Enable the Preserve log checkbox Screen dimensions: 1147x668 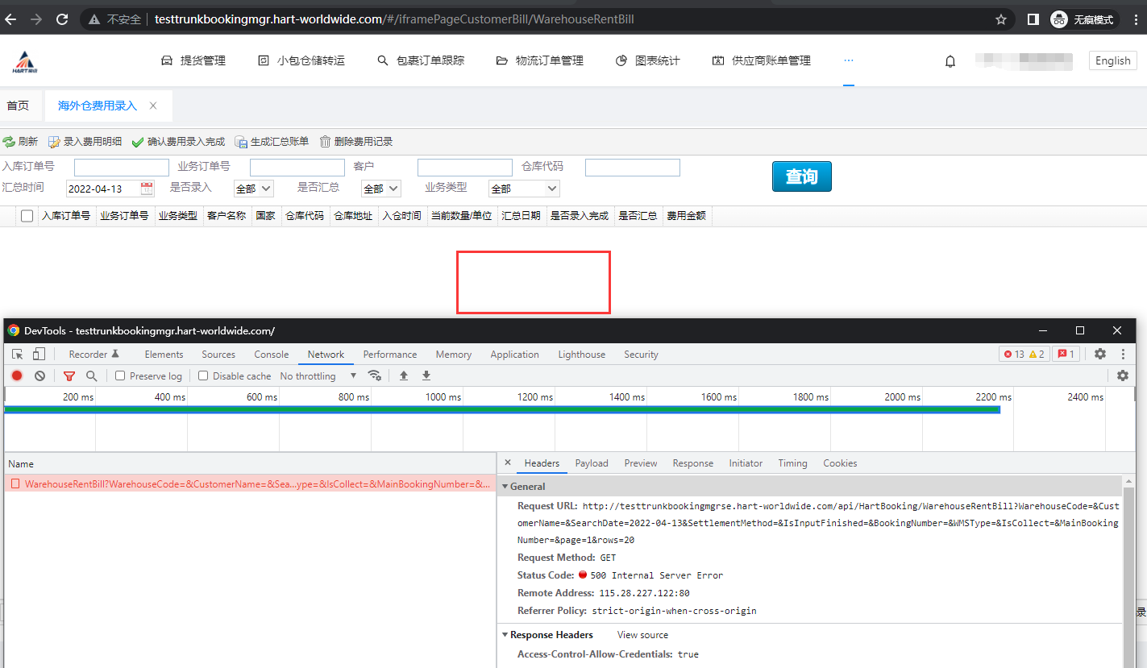(120, 375)
